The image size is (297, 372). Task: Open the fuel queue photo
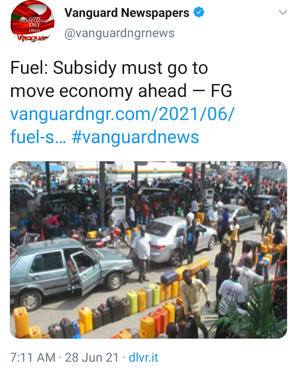(x=148, y=250)
